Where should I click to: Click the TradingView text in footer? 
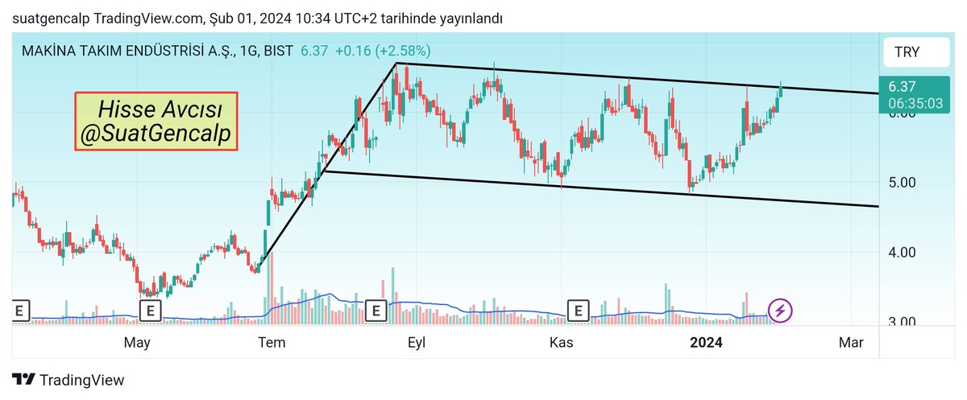click(x=82, y=380)
